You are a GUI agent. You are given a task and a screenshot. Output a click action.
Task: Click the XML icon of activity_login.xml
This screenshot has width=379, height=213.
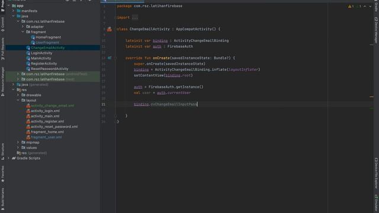coord(28,111)
